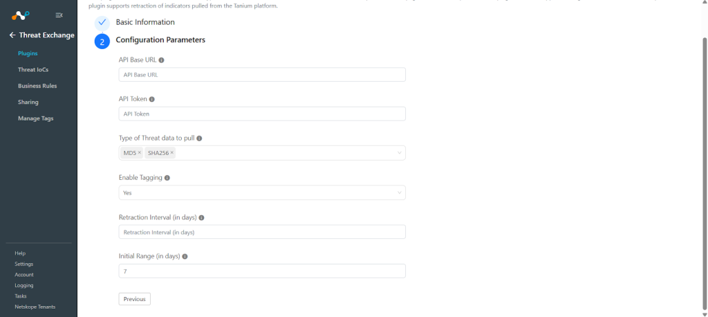The height and width of the screenshot is (317, 708).
Task: Open the Threat IoCs menu item
Action: click(33, 70)
